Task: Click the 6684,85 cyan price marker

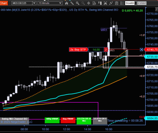Action: click(151, 118)
